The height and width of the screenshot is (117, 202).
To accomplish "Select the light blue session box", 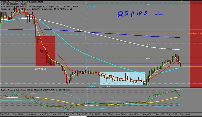I will click(122, 78).
